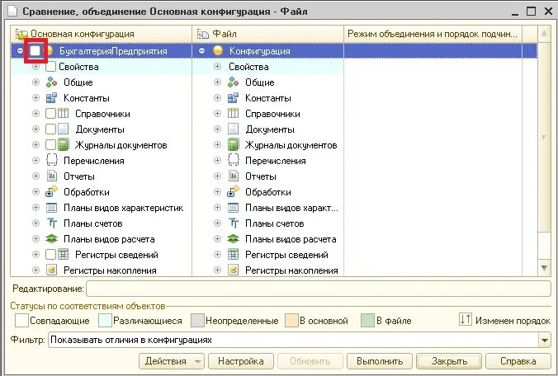The height and width of the screenshot is (376, 558).
Task: Click the Действия button
Action: tap(172, 361)
